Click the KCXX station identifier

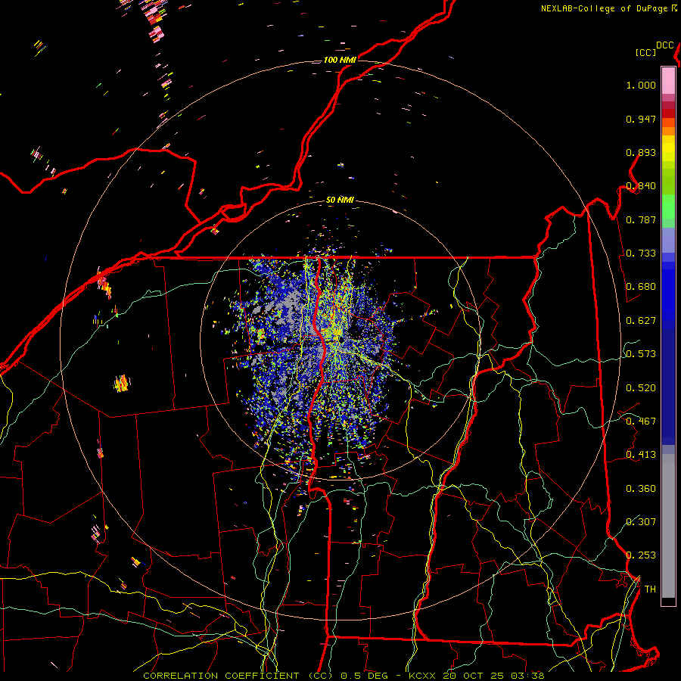pos(424,676)
